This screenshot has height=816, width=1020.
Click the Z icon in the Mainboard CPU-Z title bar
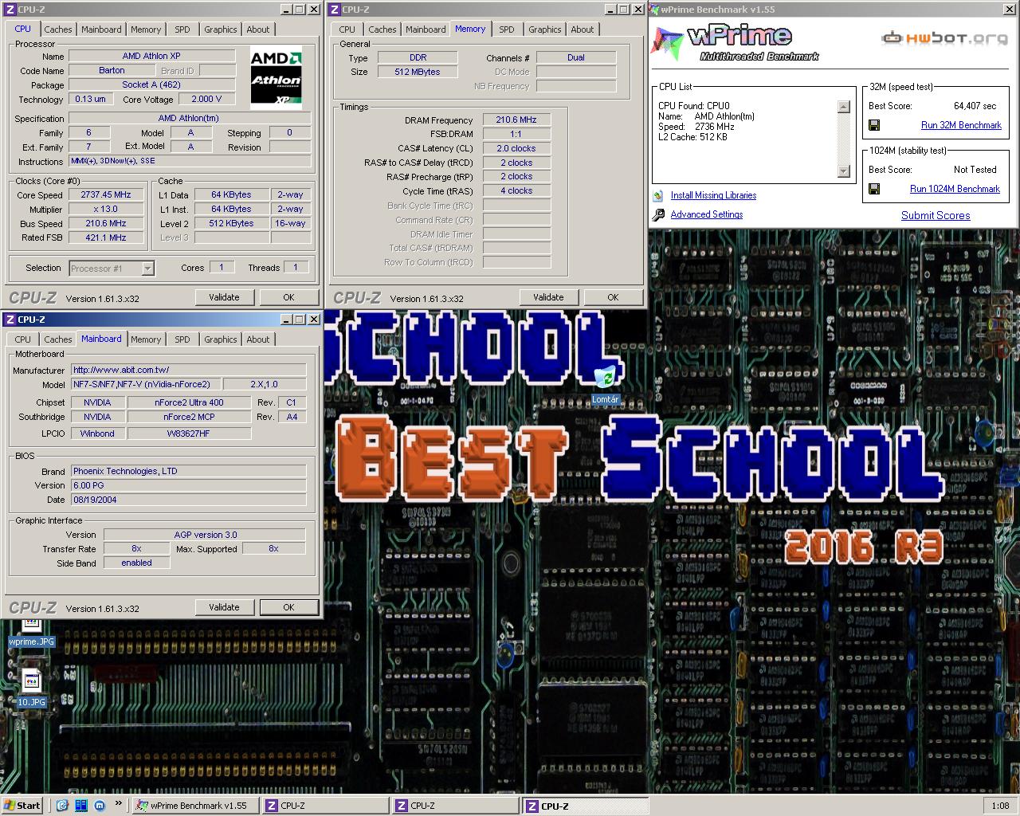10,320
